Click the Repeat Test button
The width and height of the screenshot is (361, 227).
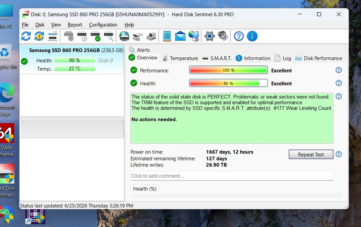tap(311, 155)
